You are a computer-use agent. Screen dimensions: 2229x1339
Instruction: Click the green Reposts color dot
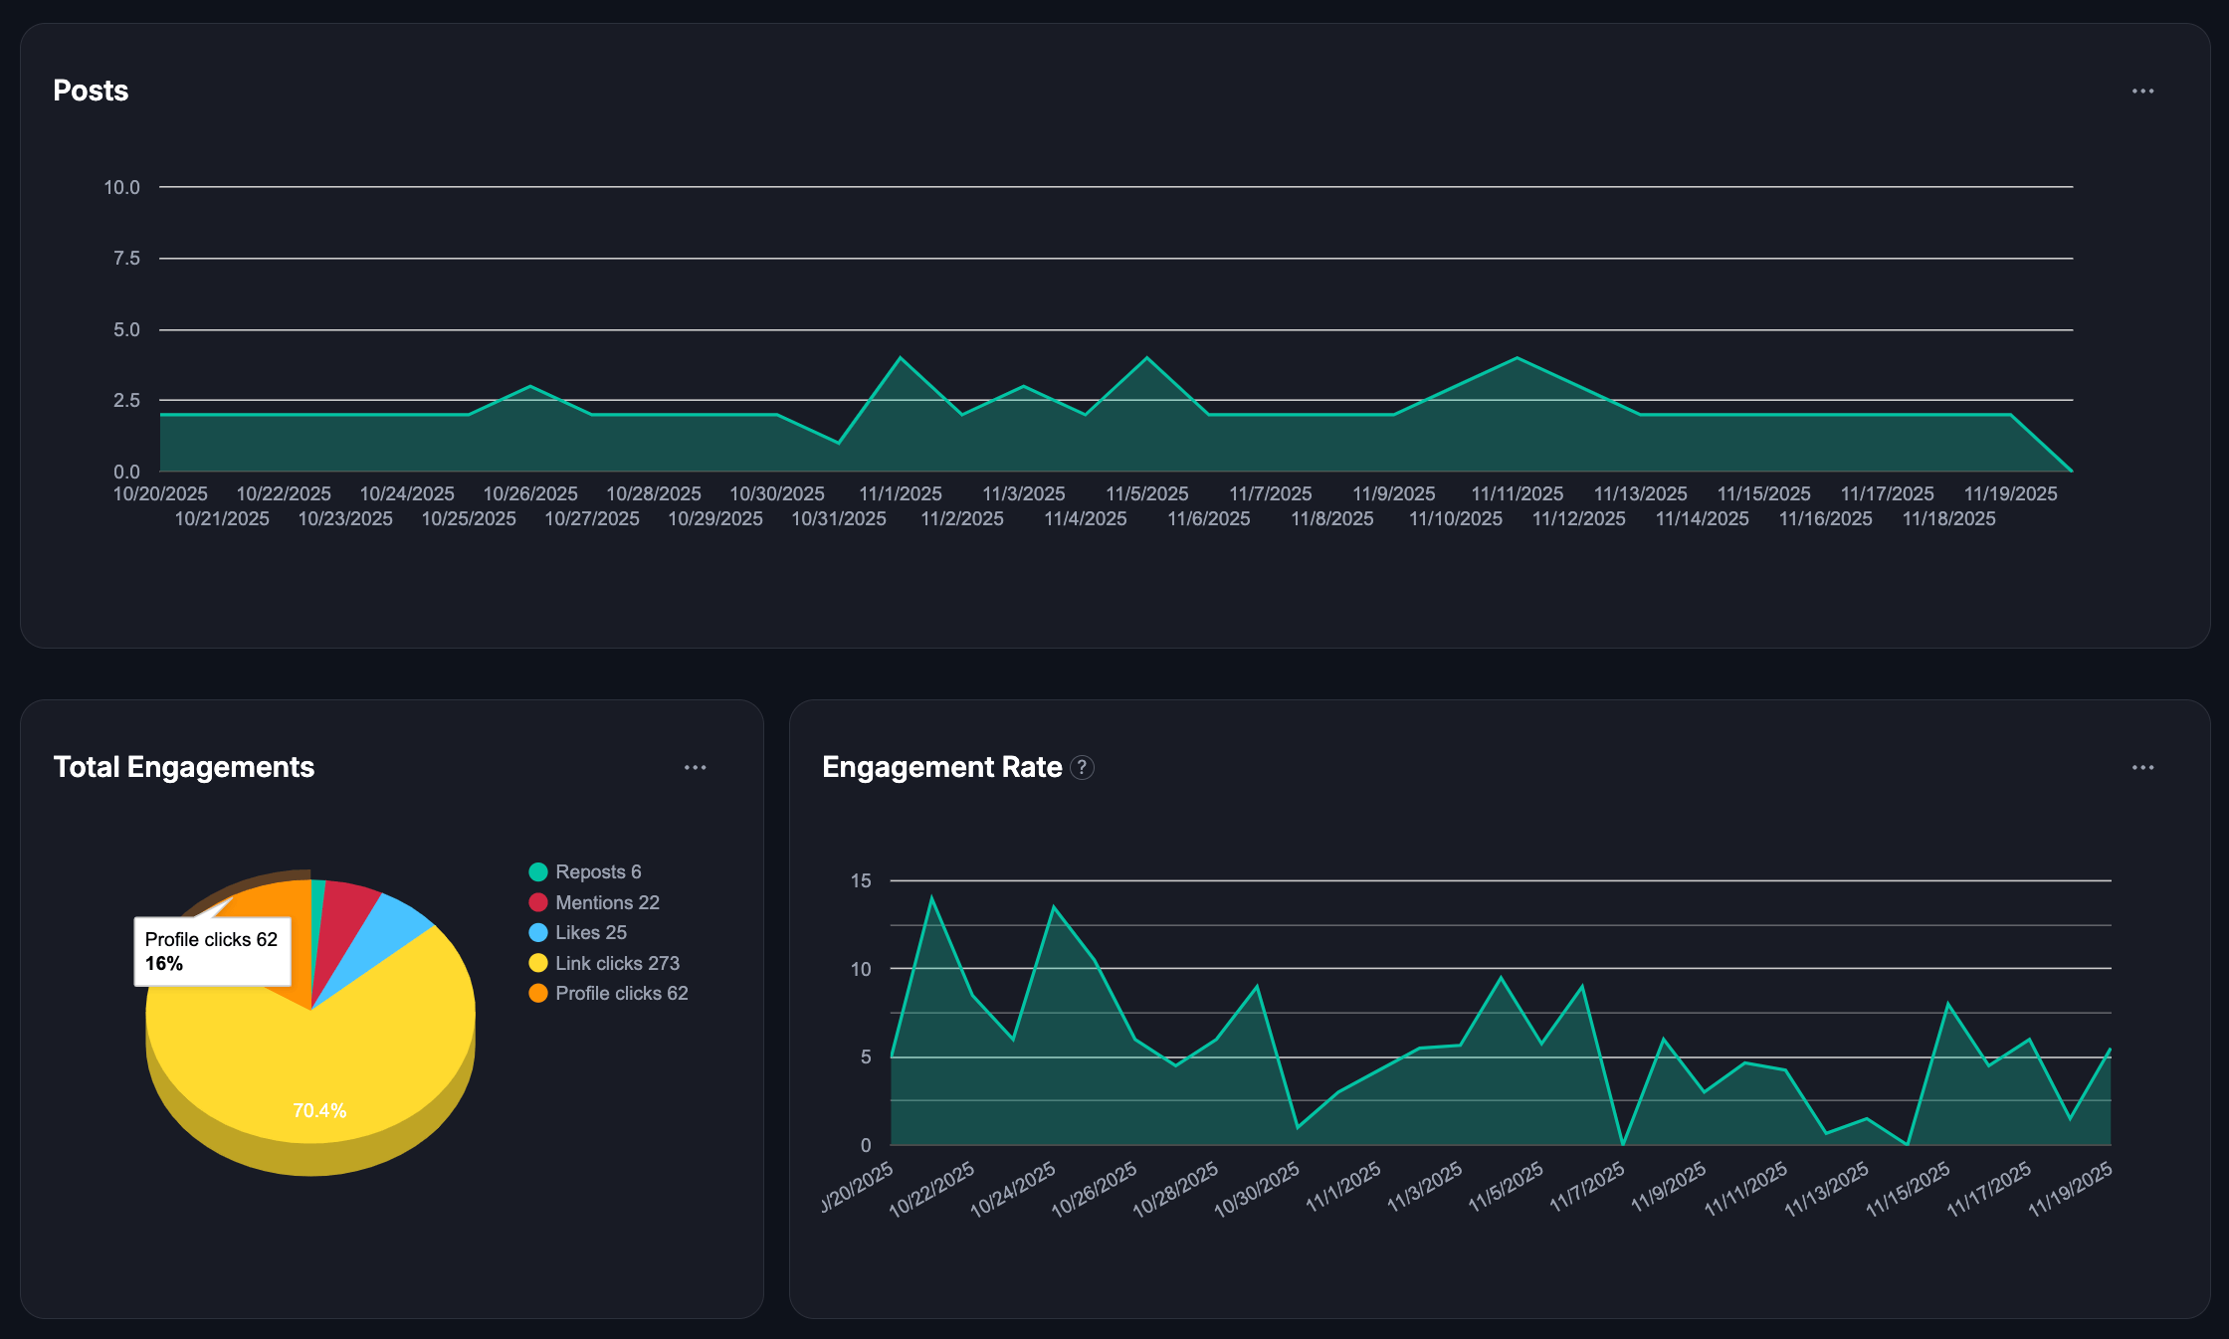[x=538, y=872]
